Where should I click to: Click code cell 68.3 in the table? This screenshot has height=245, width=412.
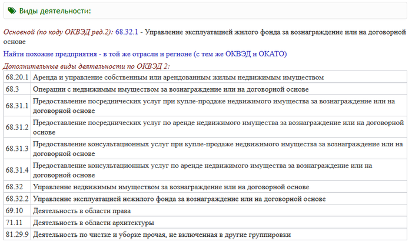tap(14, 89)
